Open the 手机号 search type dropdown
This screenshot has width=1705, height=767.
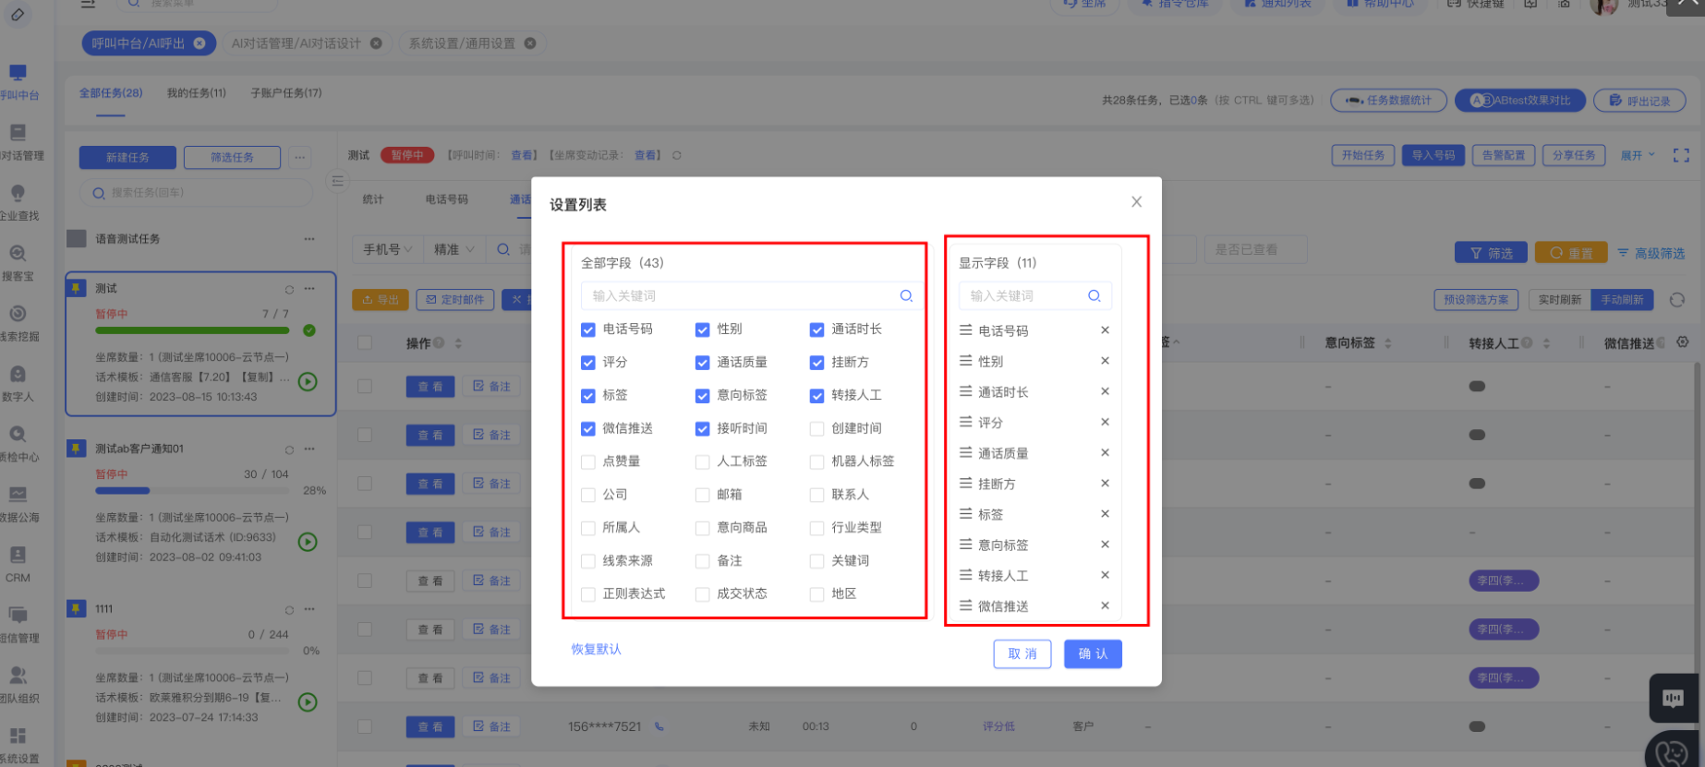387,249
